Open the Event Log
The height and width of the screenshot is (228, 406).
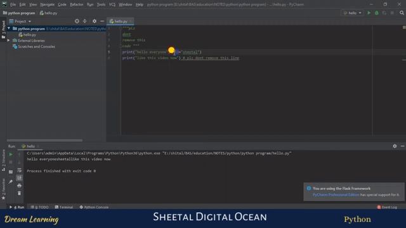[387, 207]
